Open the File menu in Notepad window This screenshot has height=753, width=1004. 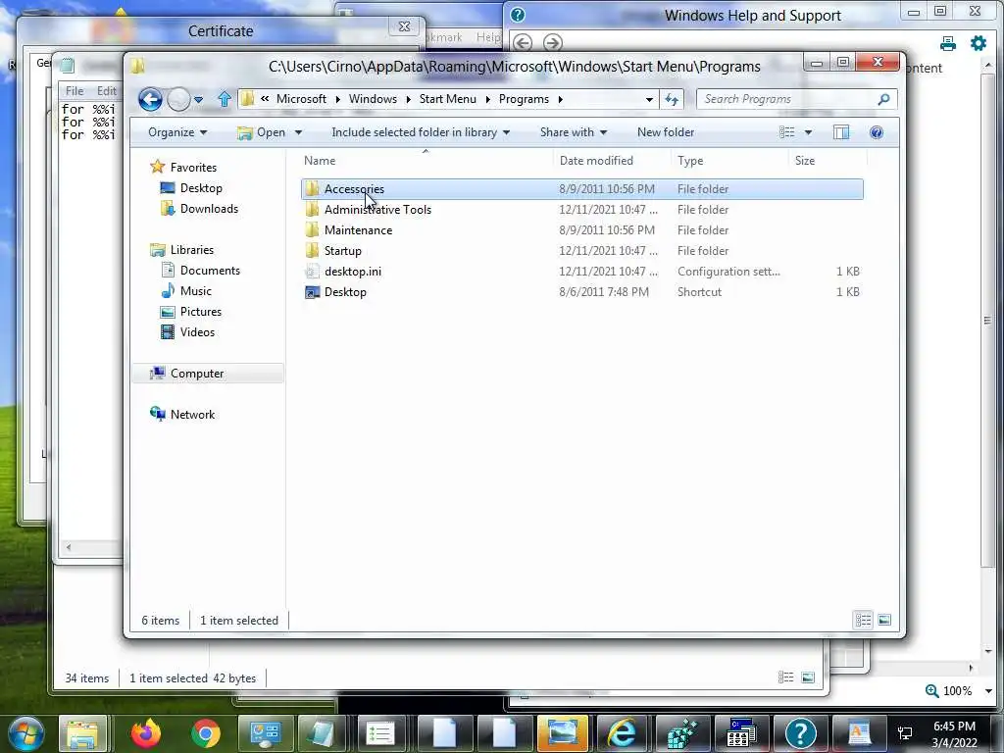click(75, 91)
